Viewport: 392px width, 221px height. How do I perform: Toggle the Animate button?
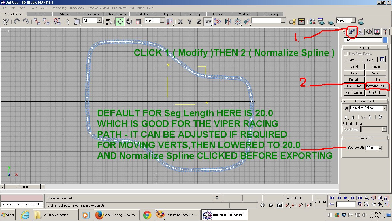tap(321, 201)
